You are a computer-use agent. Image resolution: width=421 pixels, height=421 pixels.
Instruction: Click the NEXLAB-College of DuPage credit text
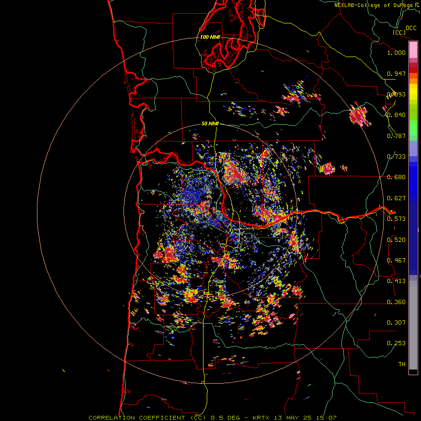point(373,5)
